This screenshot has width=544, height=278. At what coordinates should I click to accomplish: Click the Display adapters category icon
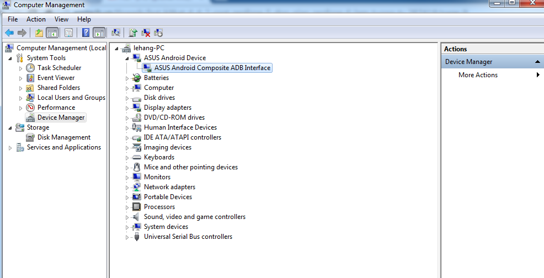pos(137,108)
